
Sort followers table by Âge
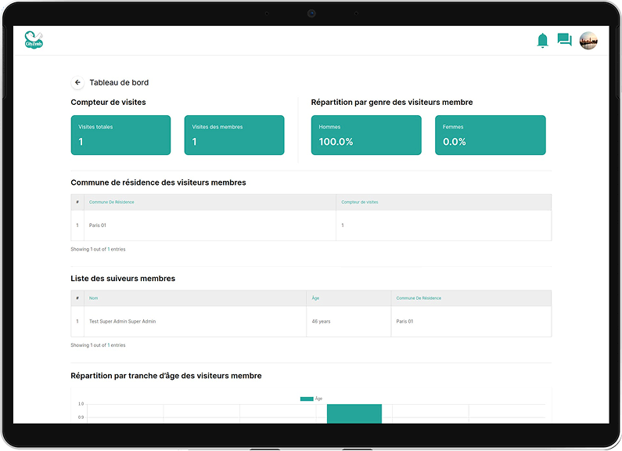[x=315, y=298]
